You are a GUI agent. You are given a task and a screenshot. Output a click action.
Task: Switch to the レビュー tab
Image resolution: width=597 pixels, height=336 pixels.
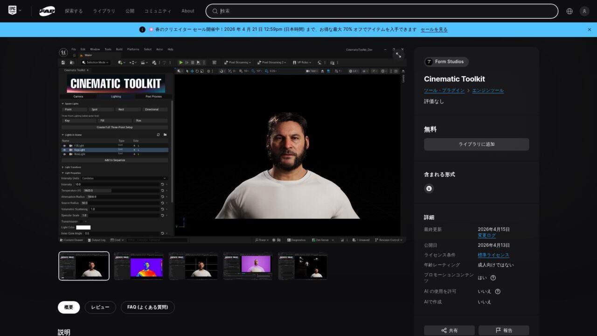click(x=100, y=307)
